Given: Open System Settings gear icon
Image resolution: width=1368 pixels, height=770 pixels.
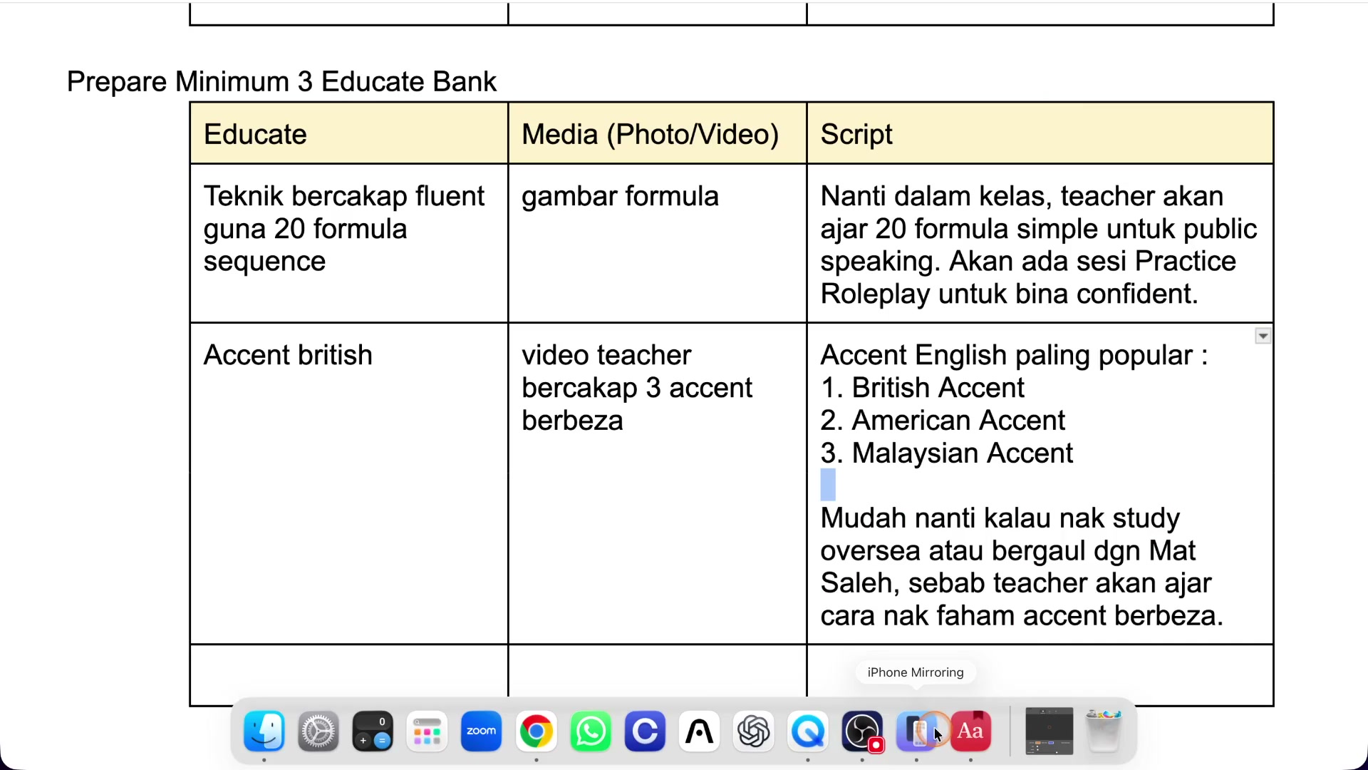Looking at the screenshot, I should click(x=318, y=731).
